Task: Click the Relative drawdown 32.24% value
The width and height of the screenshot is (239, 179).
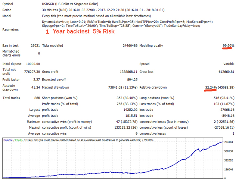Action: tap(211, 87)
